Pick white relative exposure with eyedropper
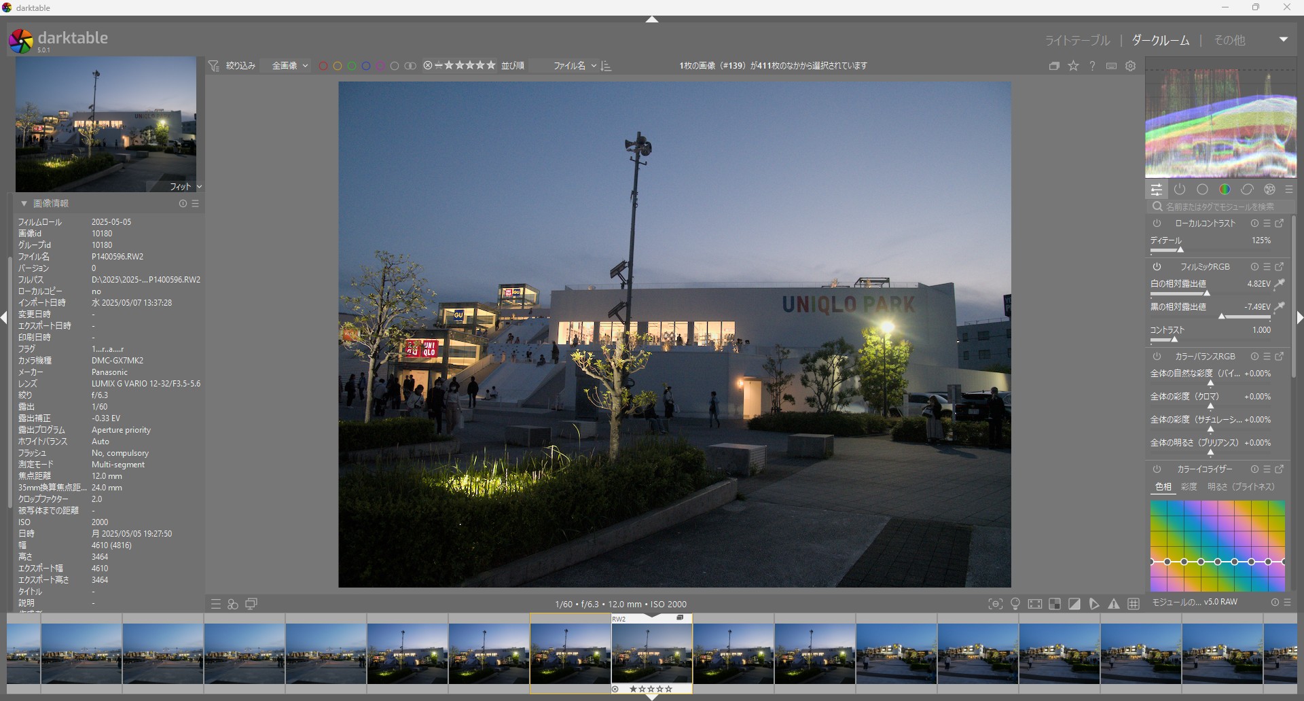 click(x=1280, y=284)
